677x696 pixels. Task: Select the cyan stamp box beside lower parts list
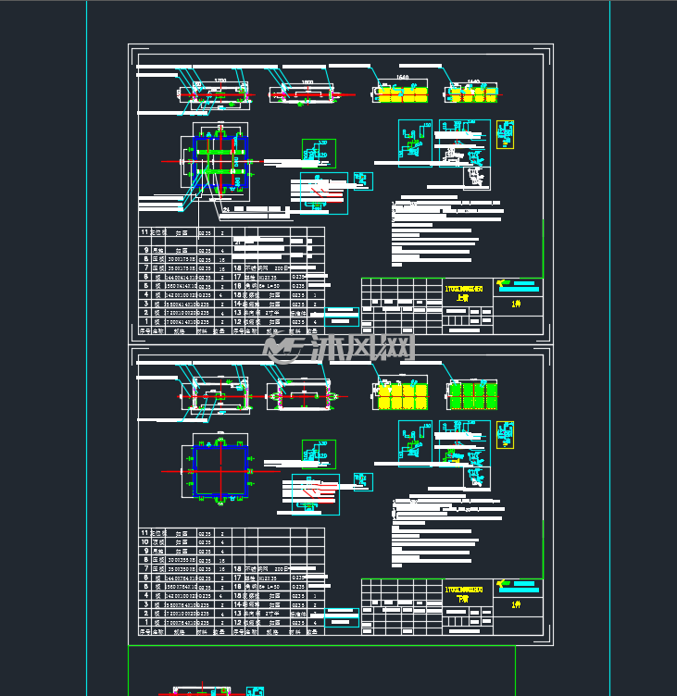tap(342, 617)
